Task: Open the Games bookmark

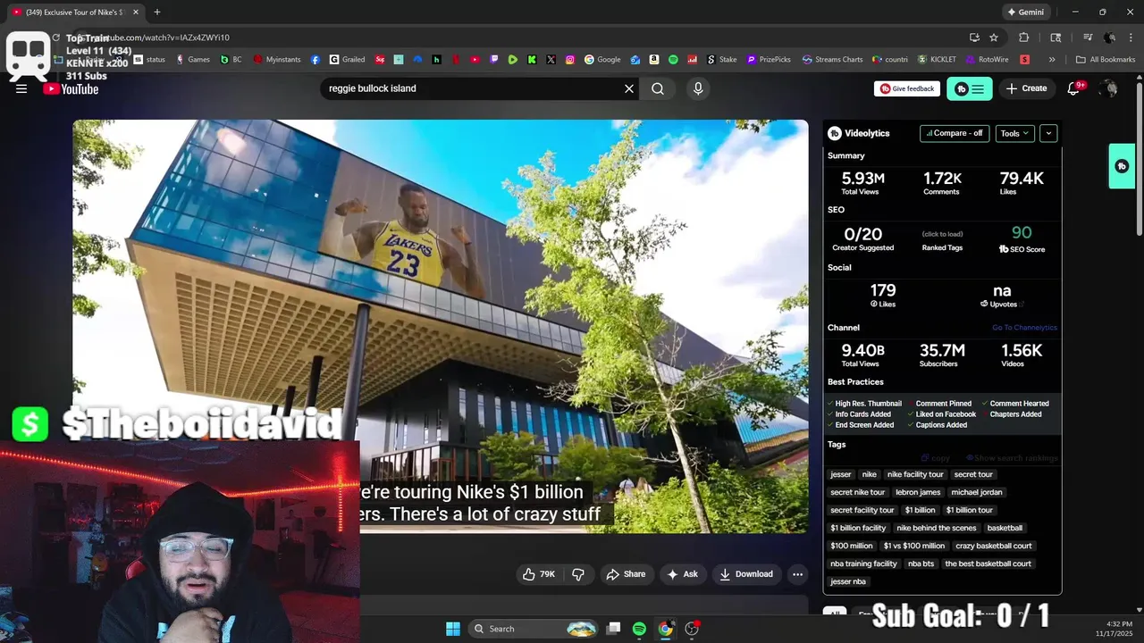Action: click(193, 60)
